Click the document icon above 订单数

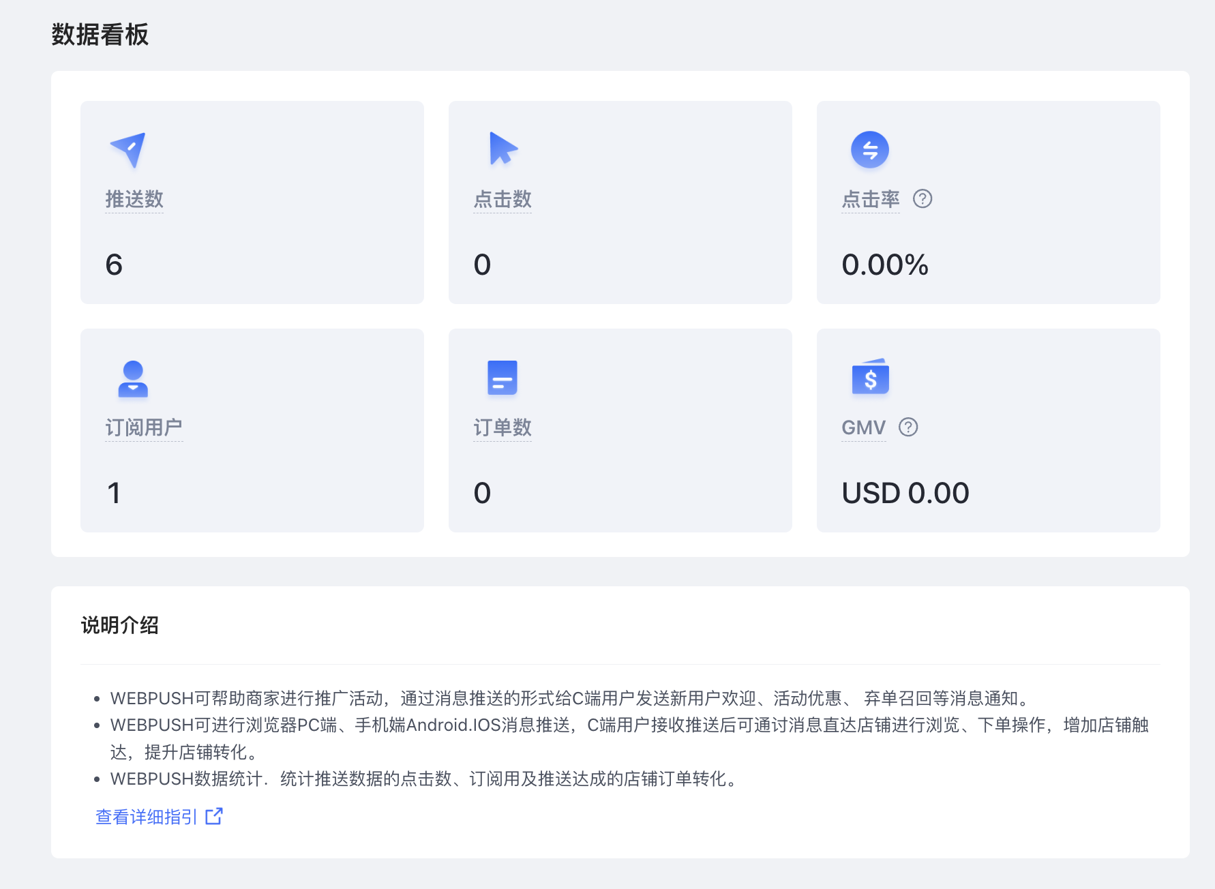click(x=502, y=378)
